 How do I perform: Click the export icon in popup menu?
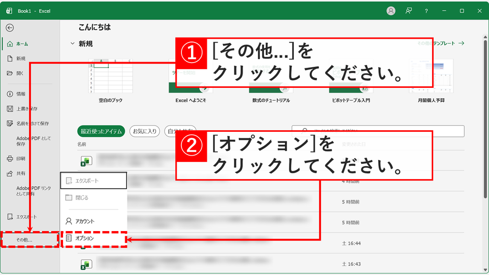(x=69, y=180)
